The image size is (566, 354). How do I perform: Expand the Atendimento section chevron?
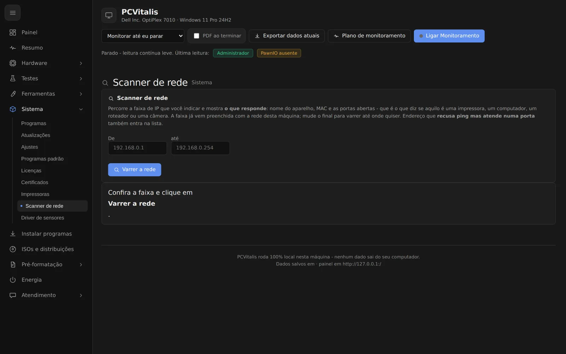(x=81, y=295)
